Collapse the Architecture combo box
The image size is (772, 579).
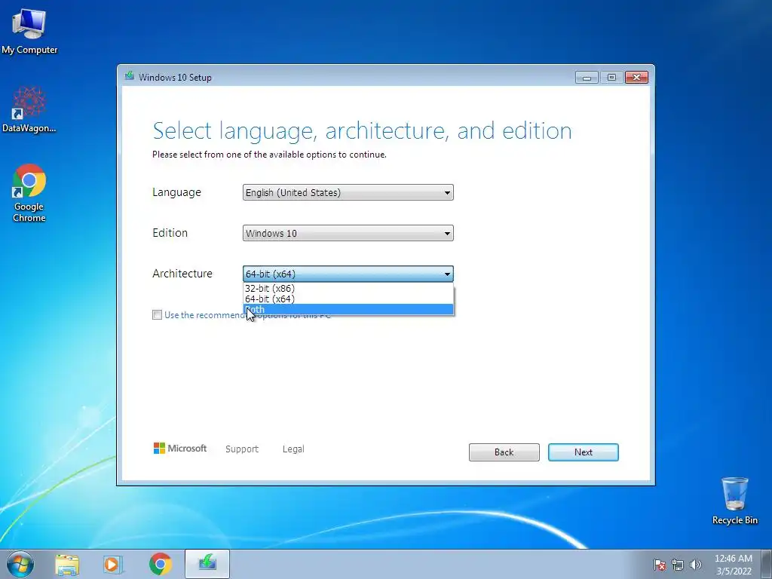pos(348,274)
